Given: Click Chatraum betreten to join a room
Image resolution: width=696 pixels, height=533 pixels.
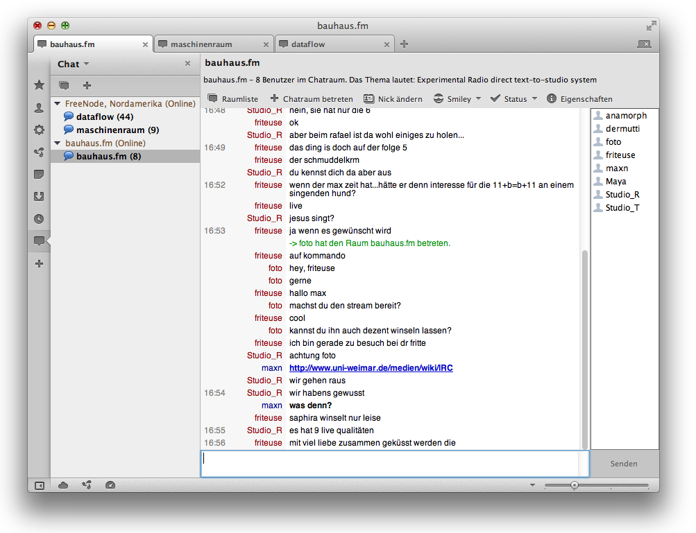Looking at the screenshot, I should pos(312,99).
